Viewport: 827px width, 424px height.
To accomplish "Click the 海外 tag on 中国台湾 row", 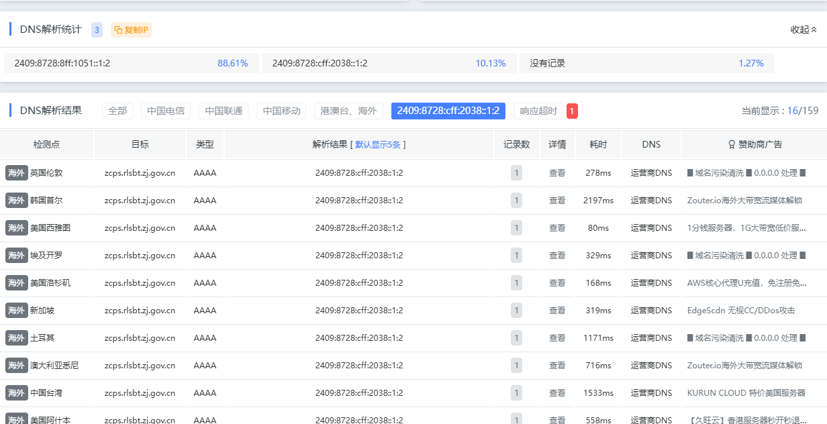I will coord(17,393).
